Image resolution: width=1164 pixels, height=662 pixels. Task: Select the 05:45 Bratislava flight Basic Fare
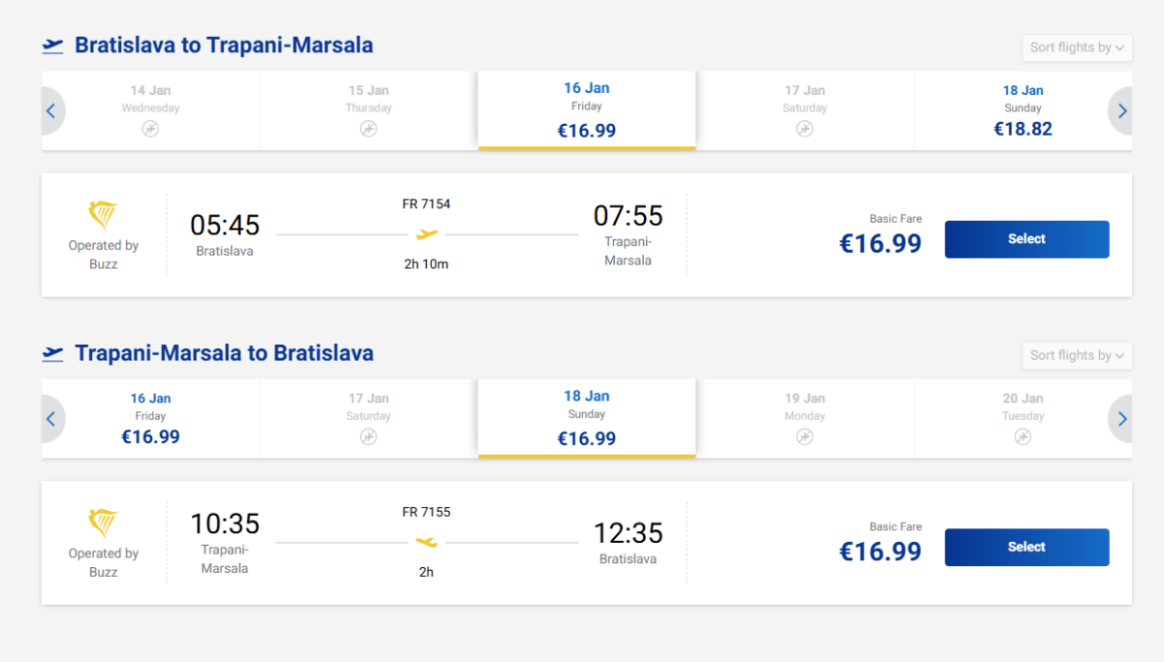(x=1026, y=239)
